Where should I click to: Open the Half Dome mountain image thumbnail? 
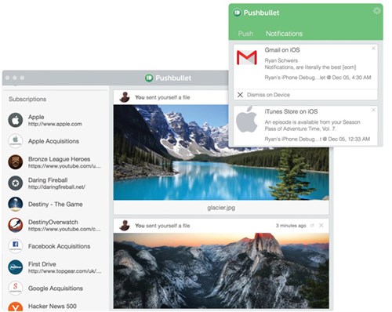tap(221, 270)
